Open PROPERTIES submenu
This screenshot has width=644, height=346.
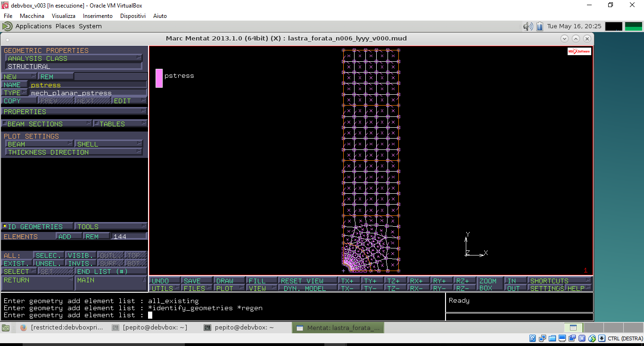[x=74, y=111]
